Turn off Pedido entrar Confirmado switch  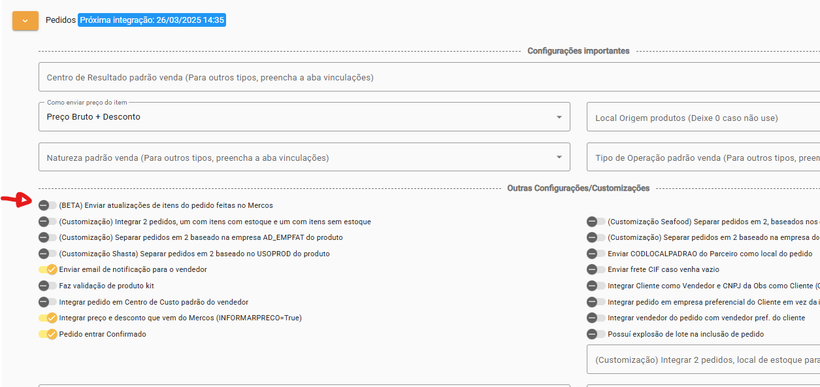coord(48,334)
